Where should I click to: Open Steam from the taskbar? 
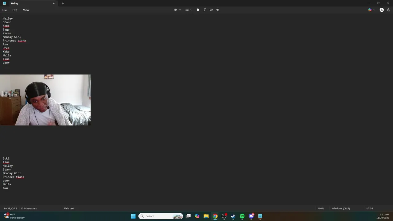tap(233, 216)
